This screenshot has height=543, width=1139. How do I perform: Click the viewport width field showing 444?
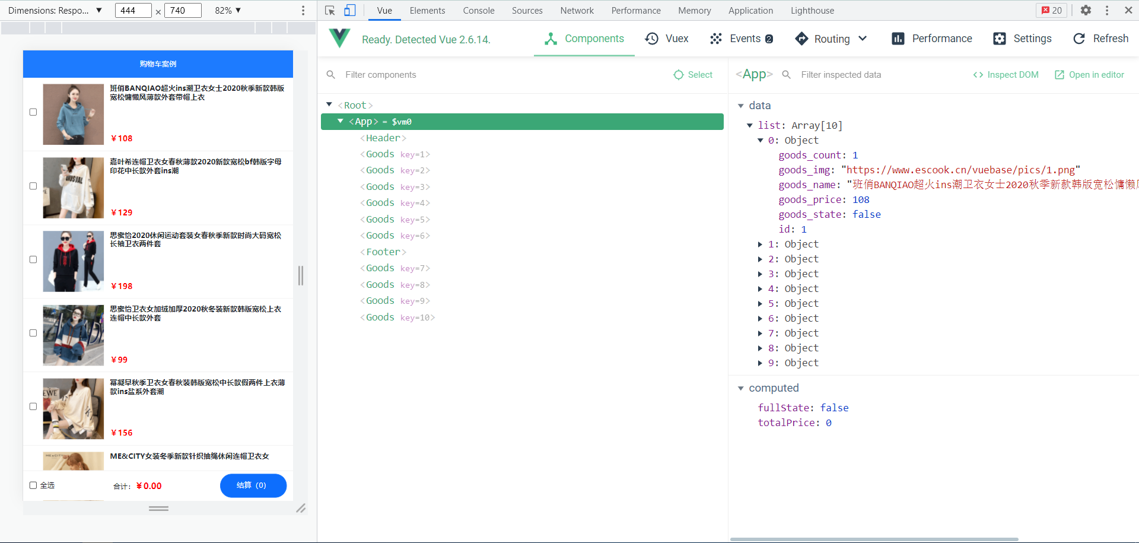[133, 11]
